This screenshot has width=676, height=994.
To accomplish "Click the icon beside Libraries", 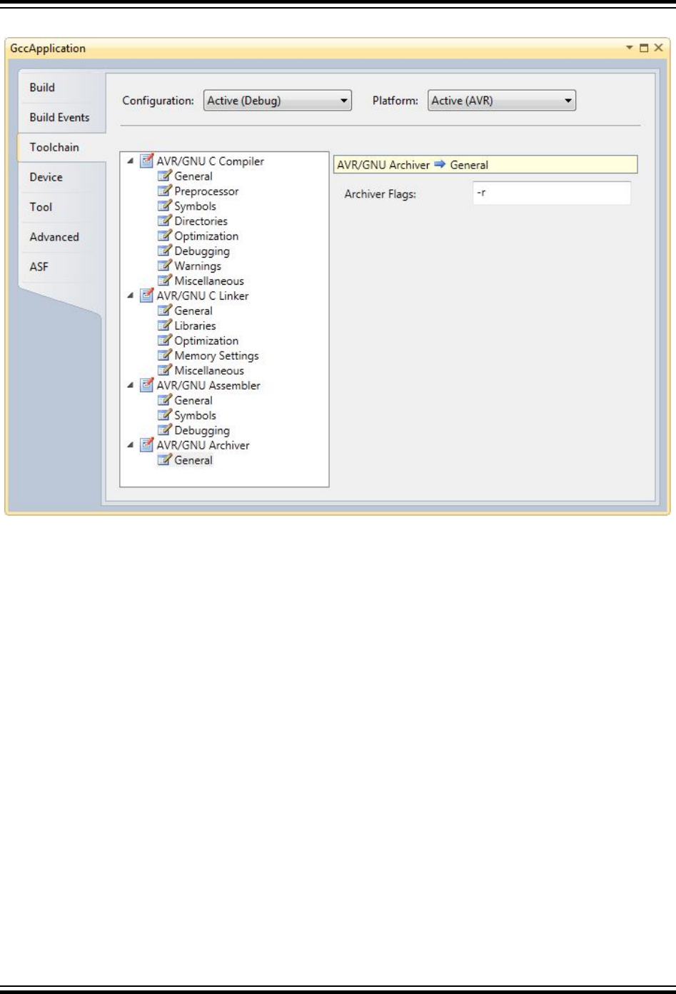I will click(164, 325).
